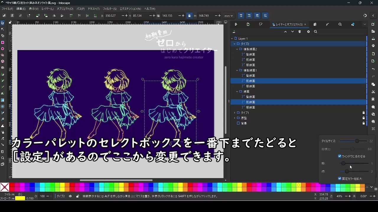
Task: Delete selected layer with trash icon
Action: point(300,32)
